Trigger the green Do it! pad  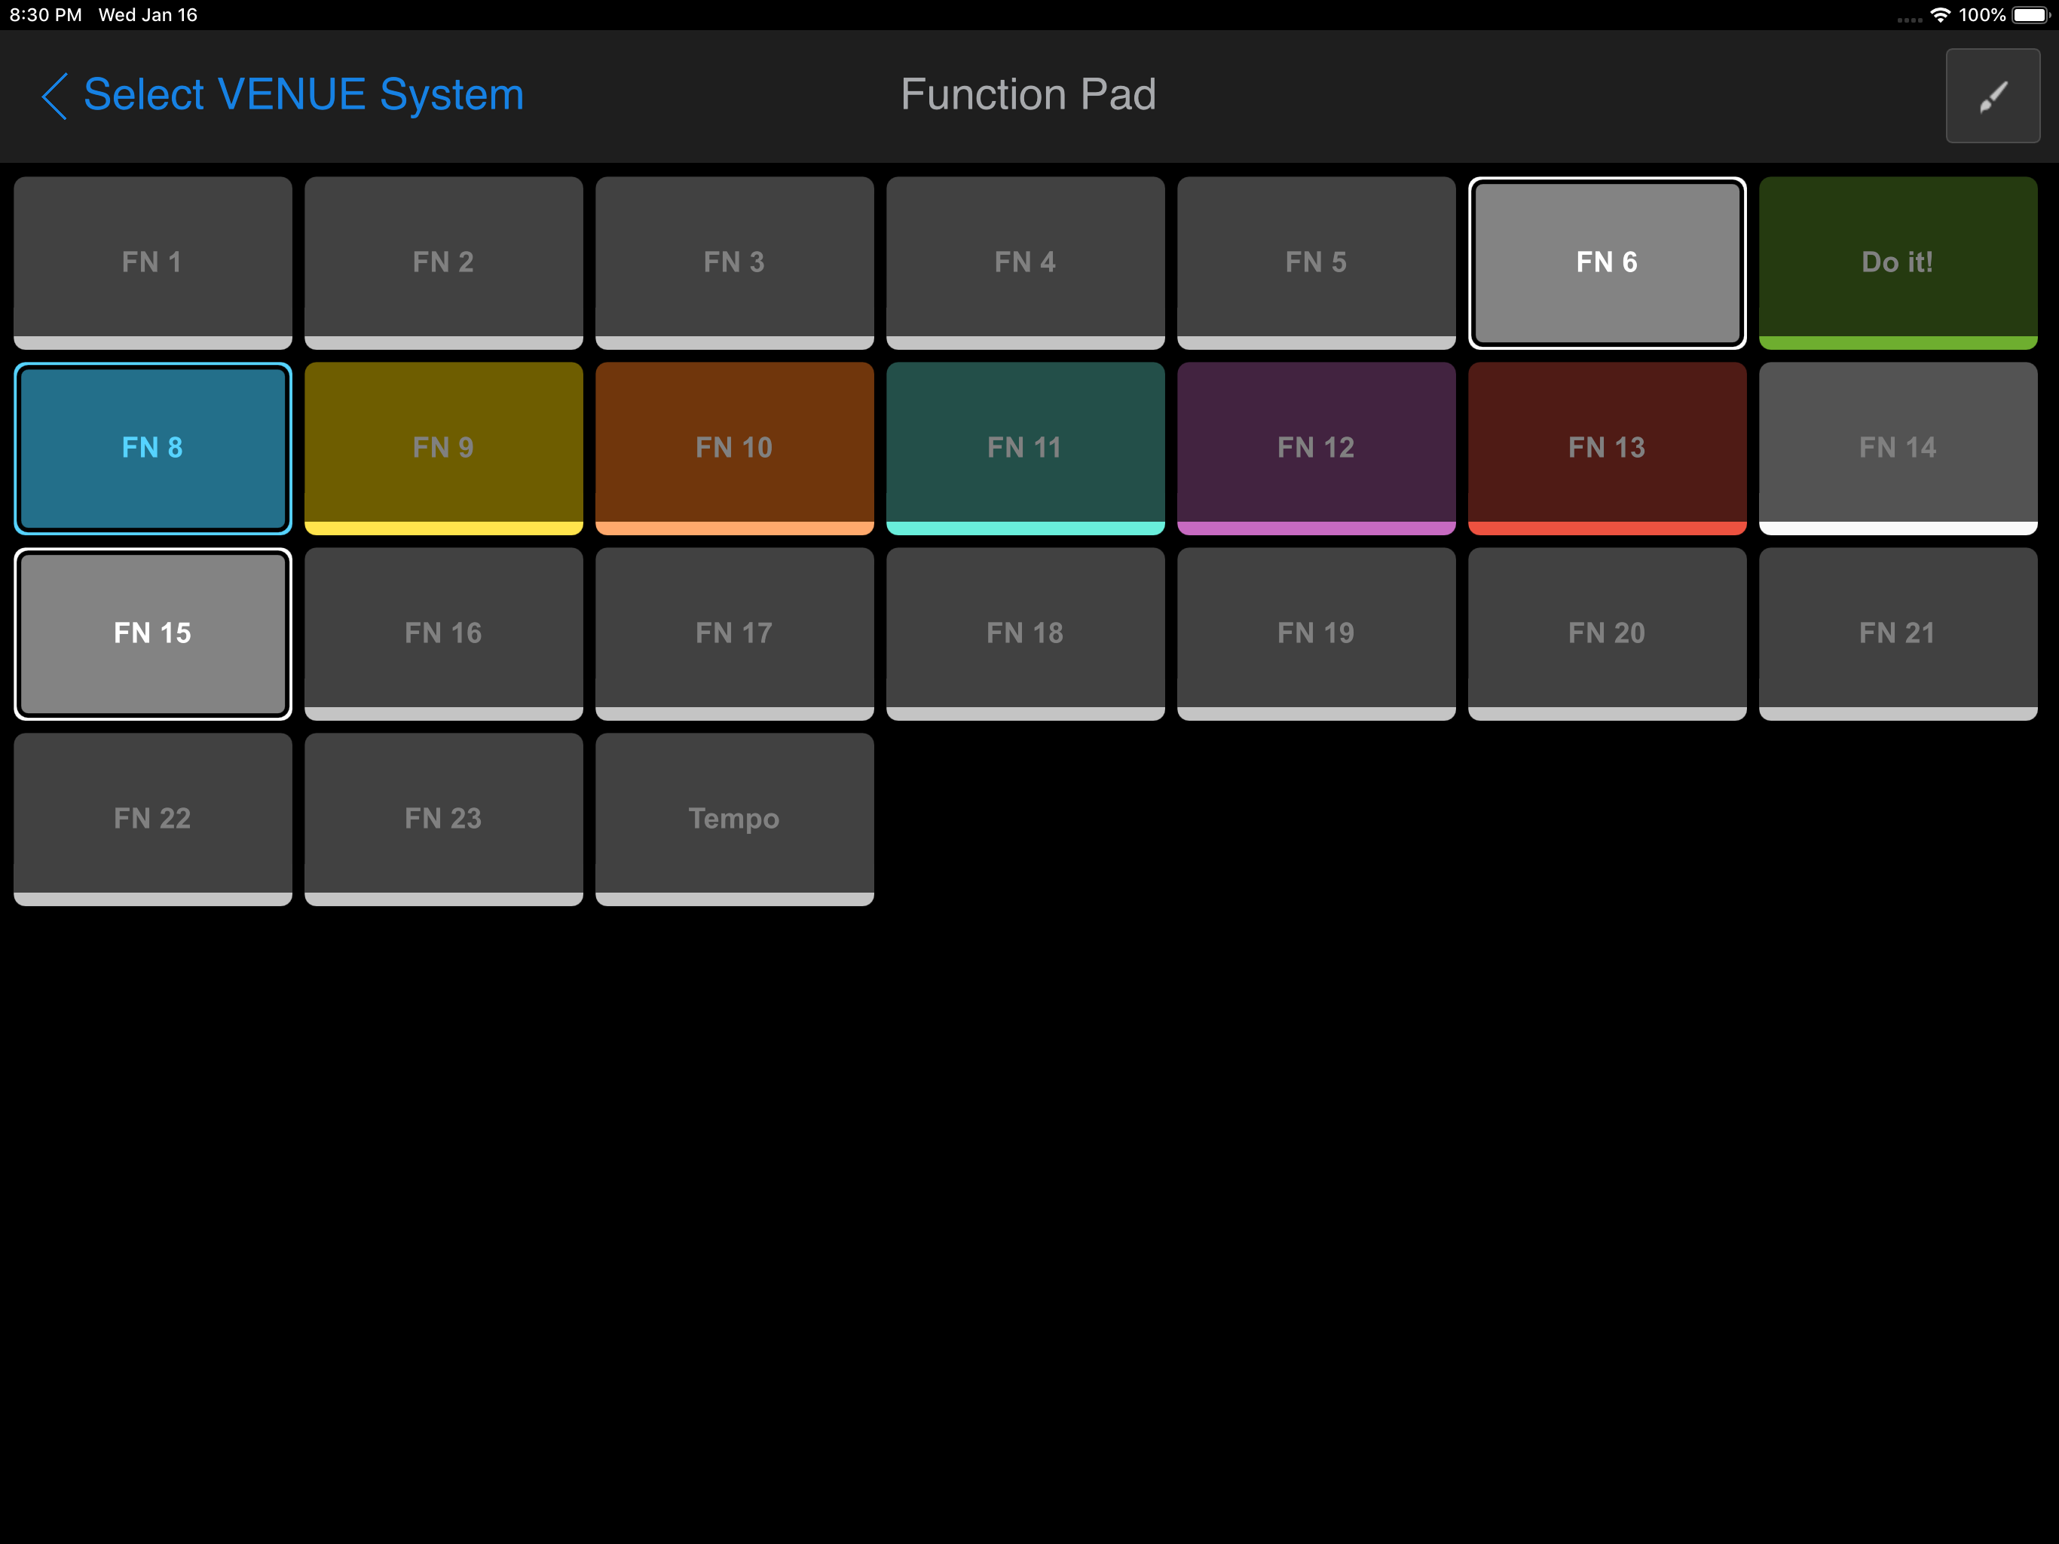coord(1898,262)
